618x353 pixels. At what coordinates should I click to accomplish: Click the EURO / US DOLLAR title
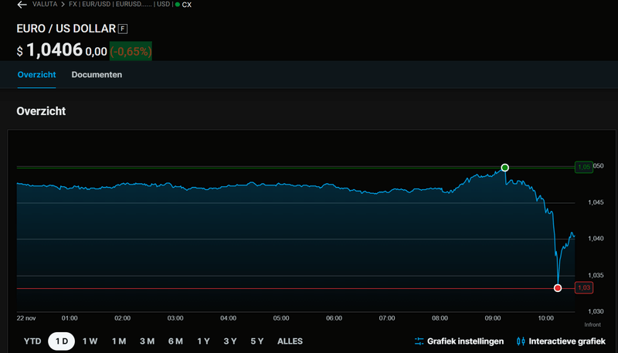click(66, 29)
